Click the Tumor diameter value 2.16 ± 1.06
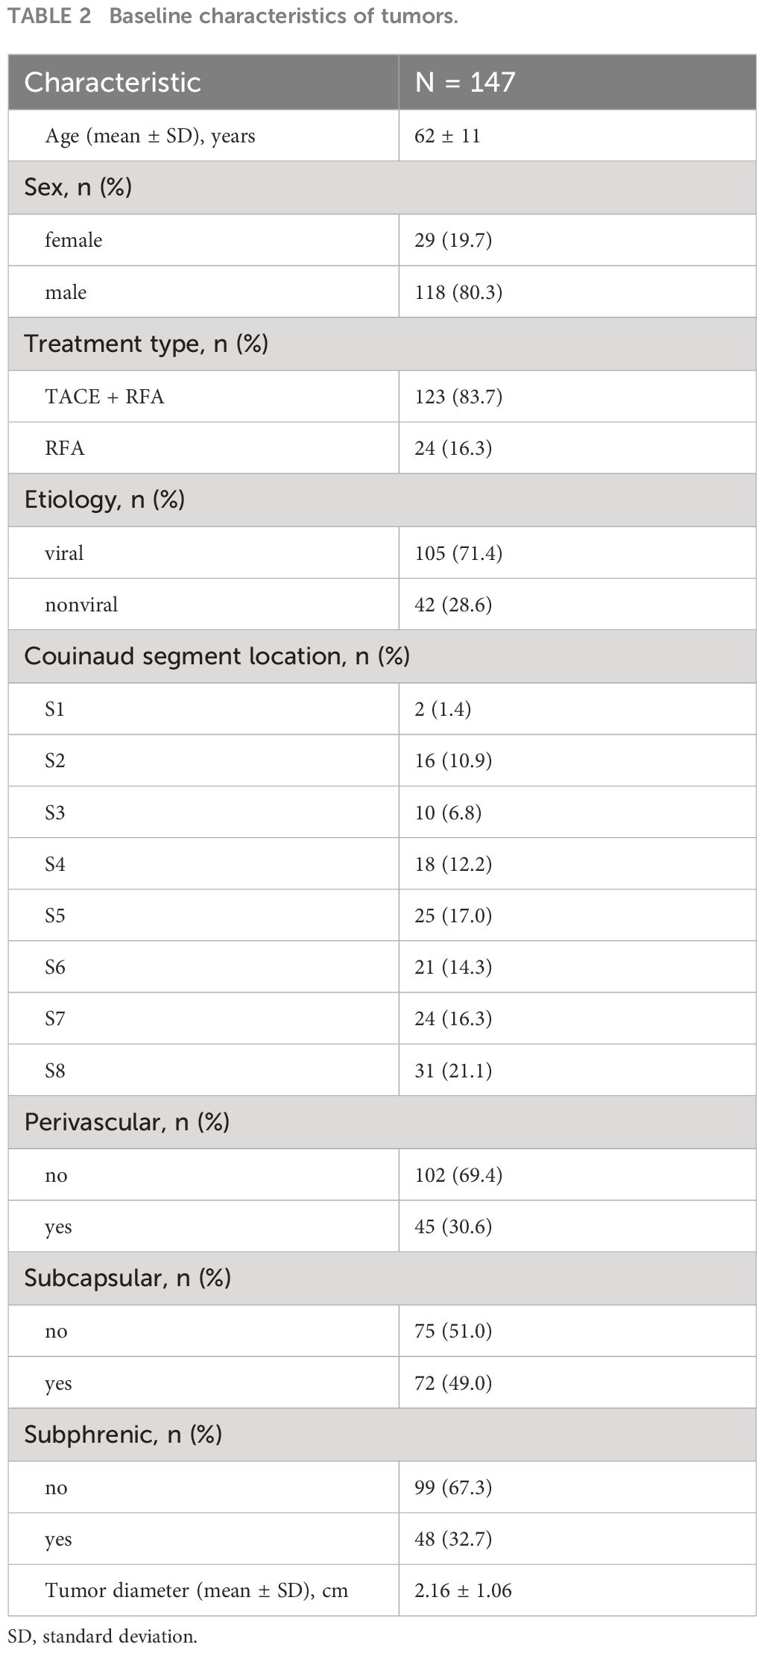Screen dimensions: 764x1653 [464, 1590]
